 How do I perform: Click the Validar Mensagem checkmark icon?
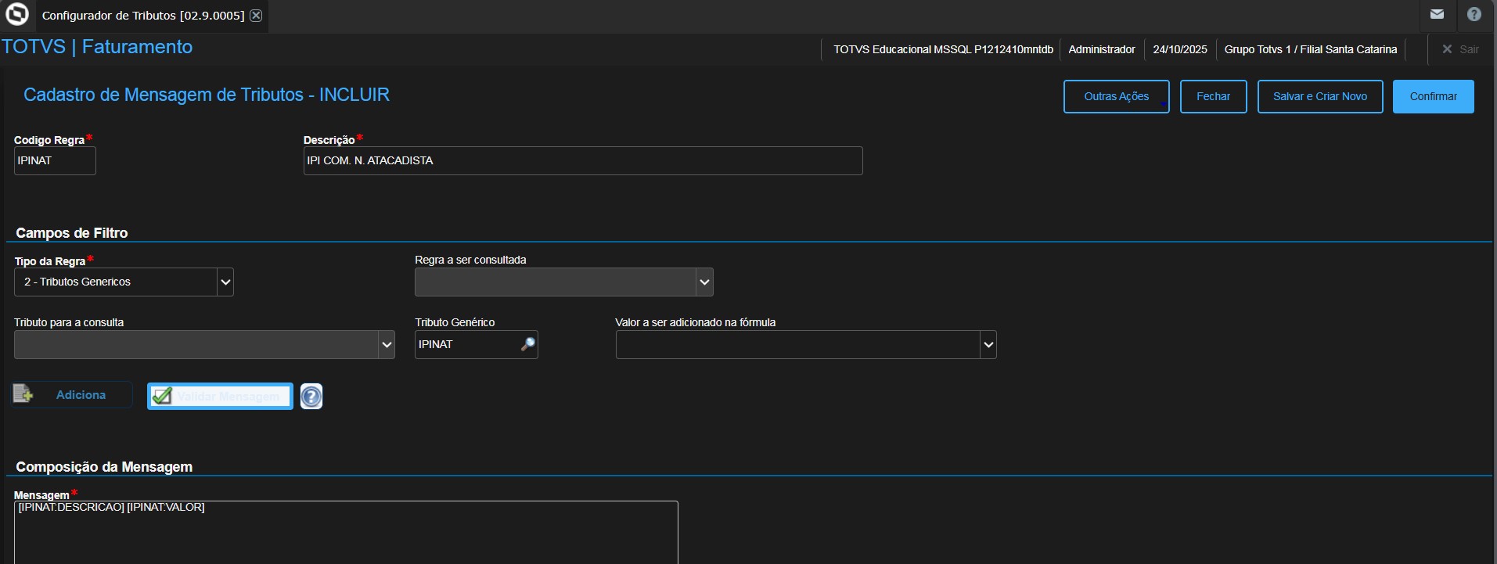(162, 397)
